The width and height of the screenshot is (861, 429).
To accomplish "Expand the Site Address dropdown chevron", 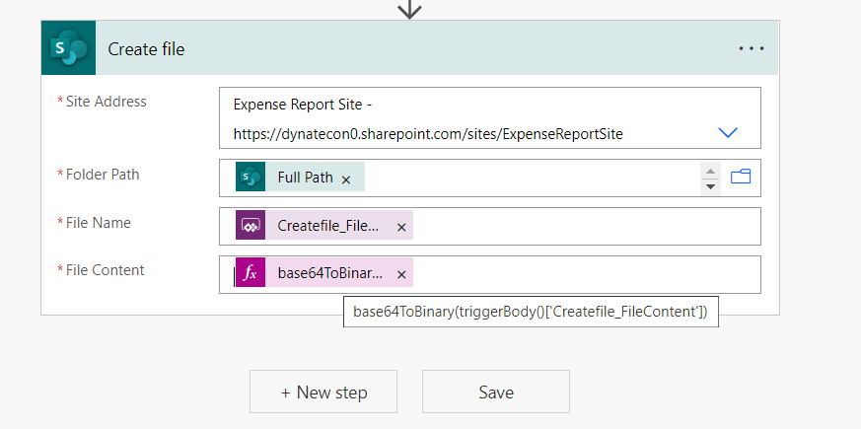I will (x=728, y=132).
